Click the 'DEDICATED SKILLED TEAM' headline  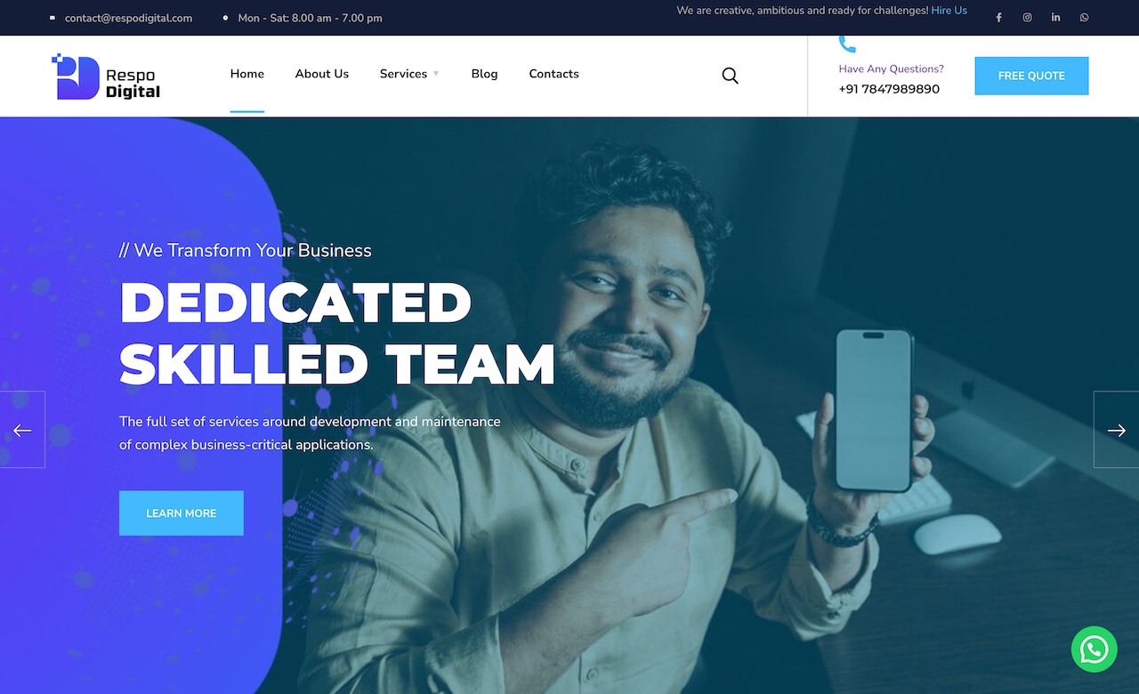(337, 333)
